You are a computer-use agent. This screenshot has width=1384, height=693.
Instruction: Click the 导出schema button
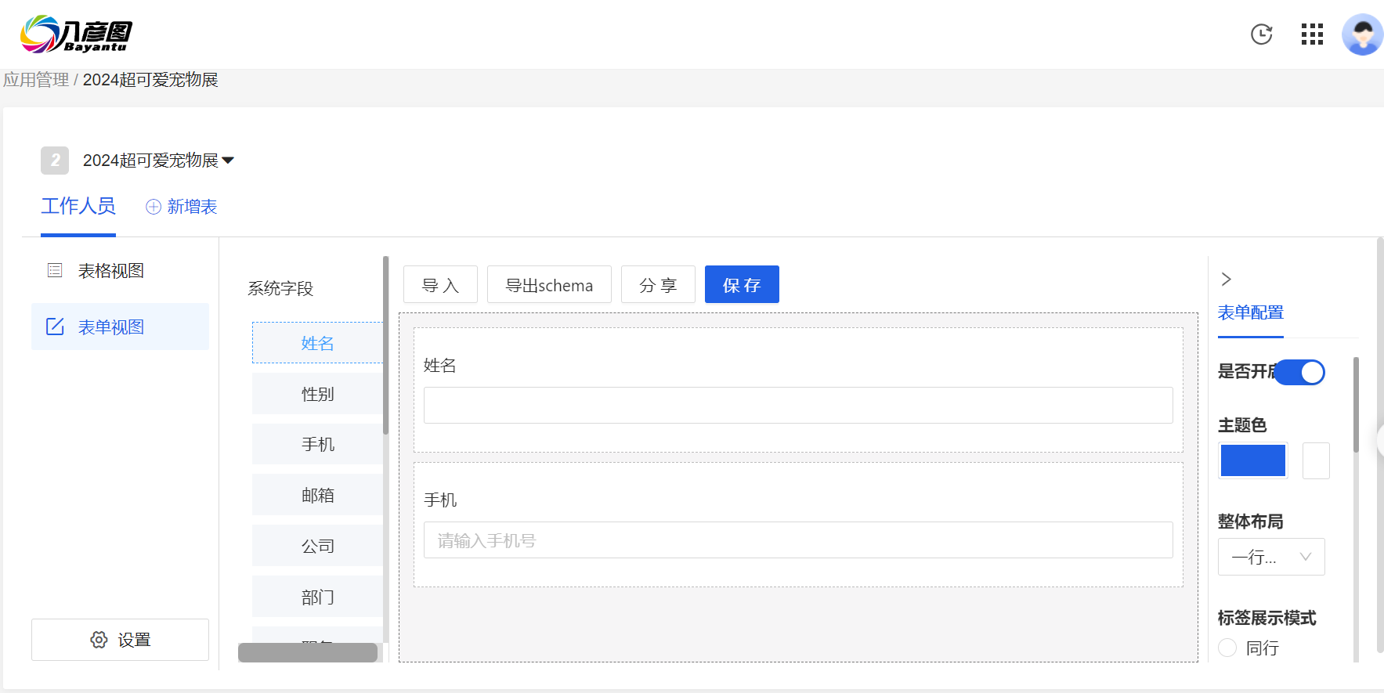pos(549,284)
